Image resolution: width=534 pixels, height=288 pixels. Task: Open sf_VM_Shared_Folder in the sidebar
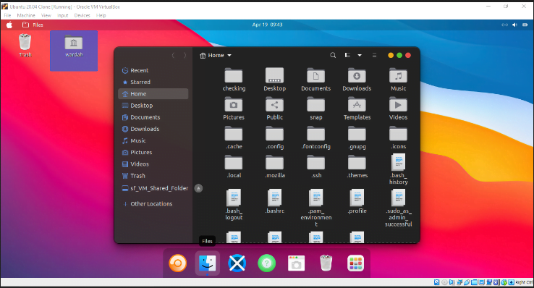pos(155,188)
